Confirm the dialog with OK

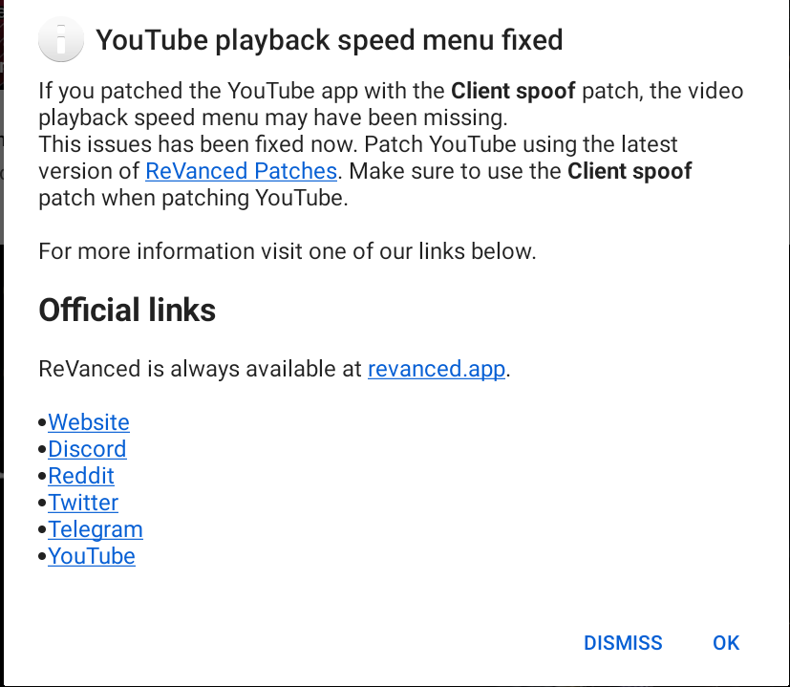(x=726, y=643)
